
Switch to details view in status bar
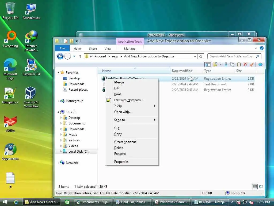pos(255,187)
